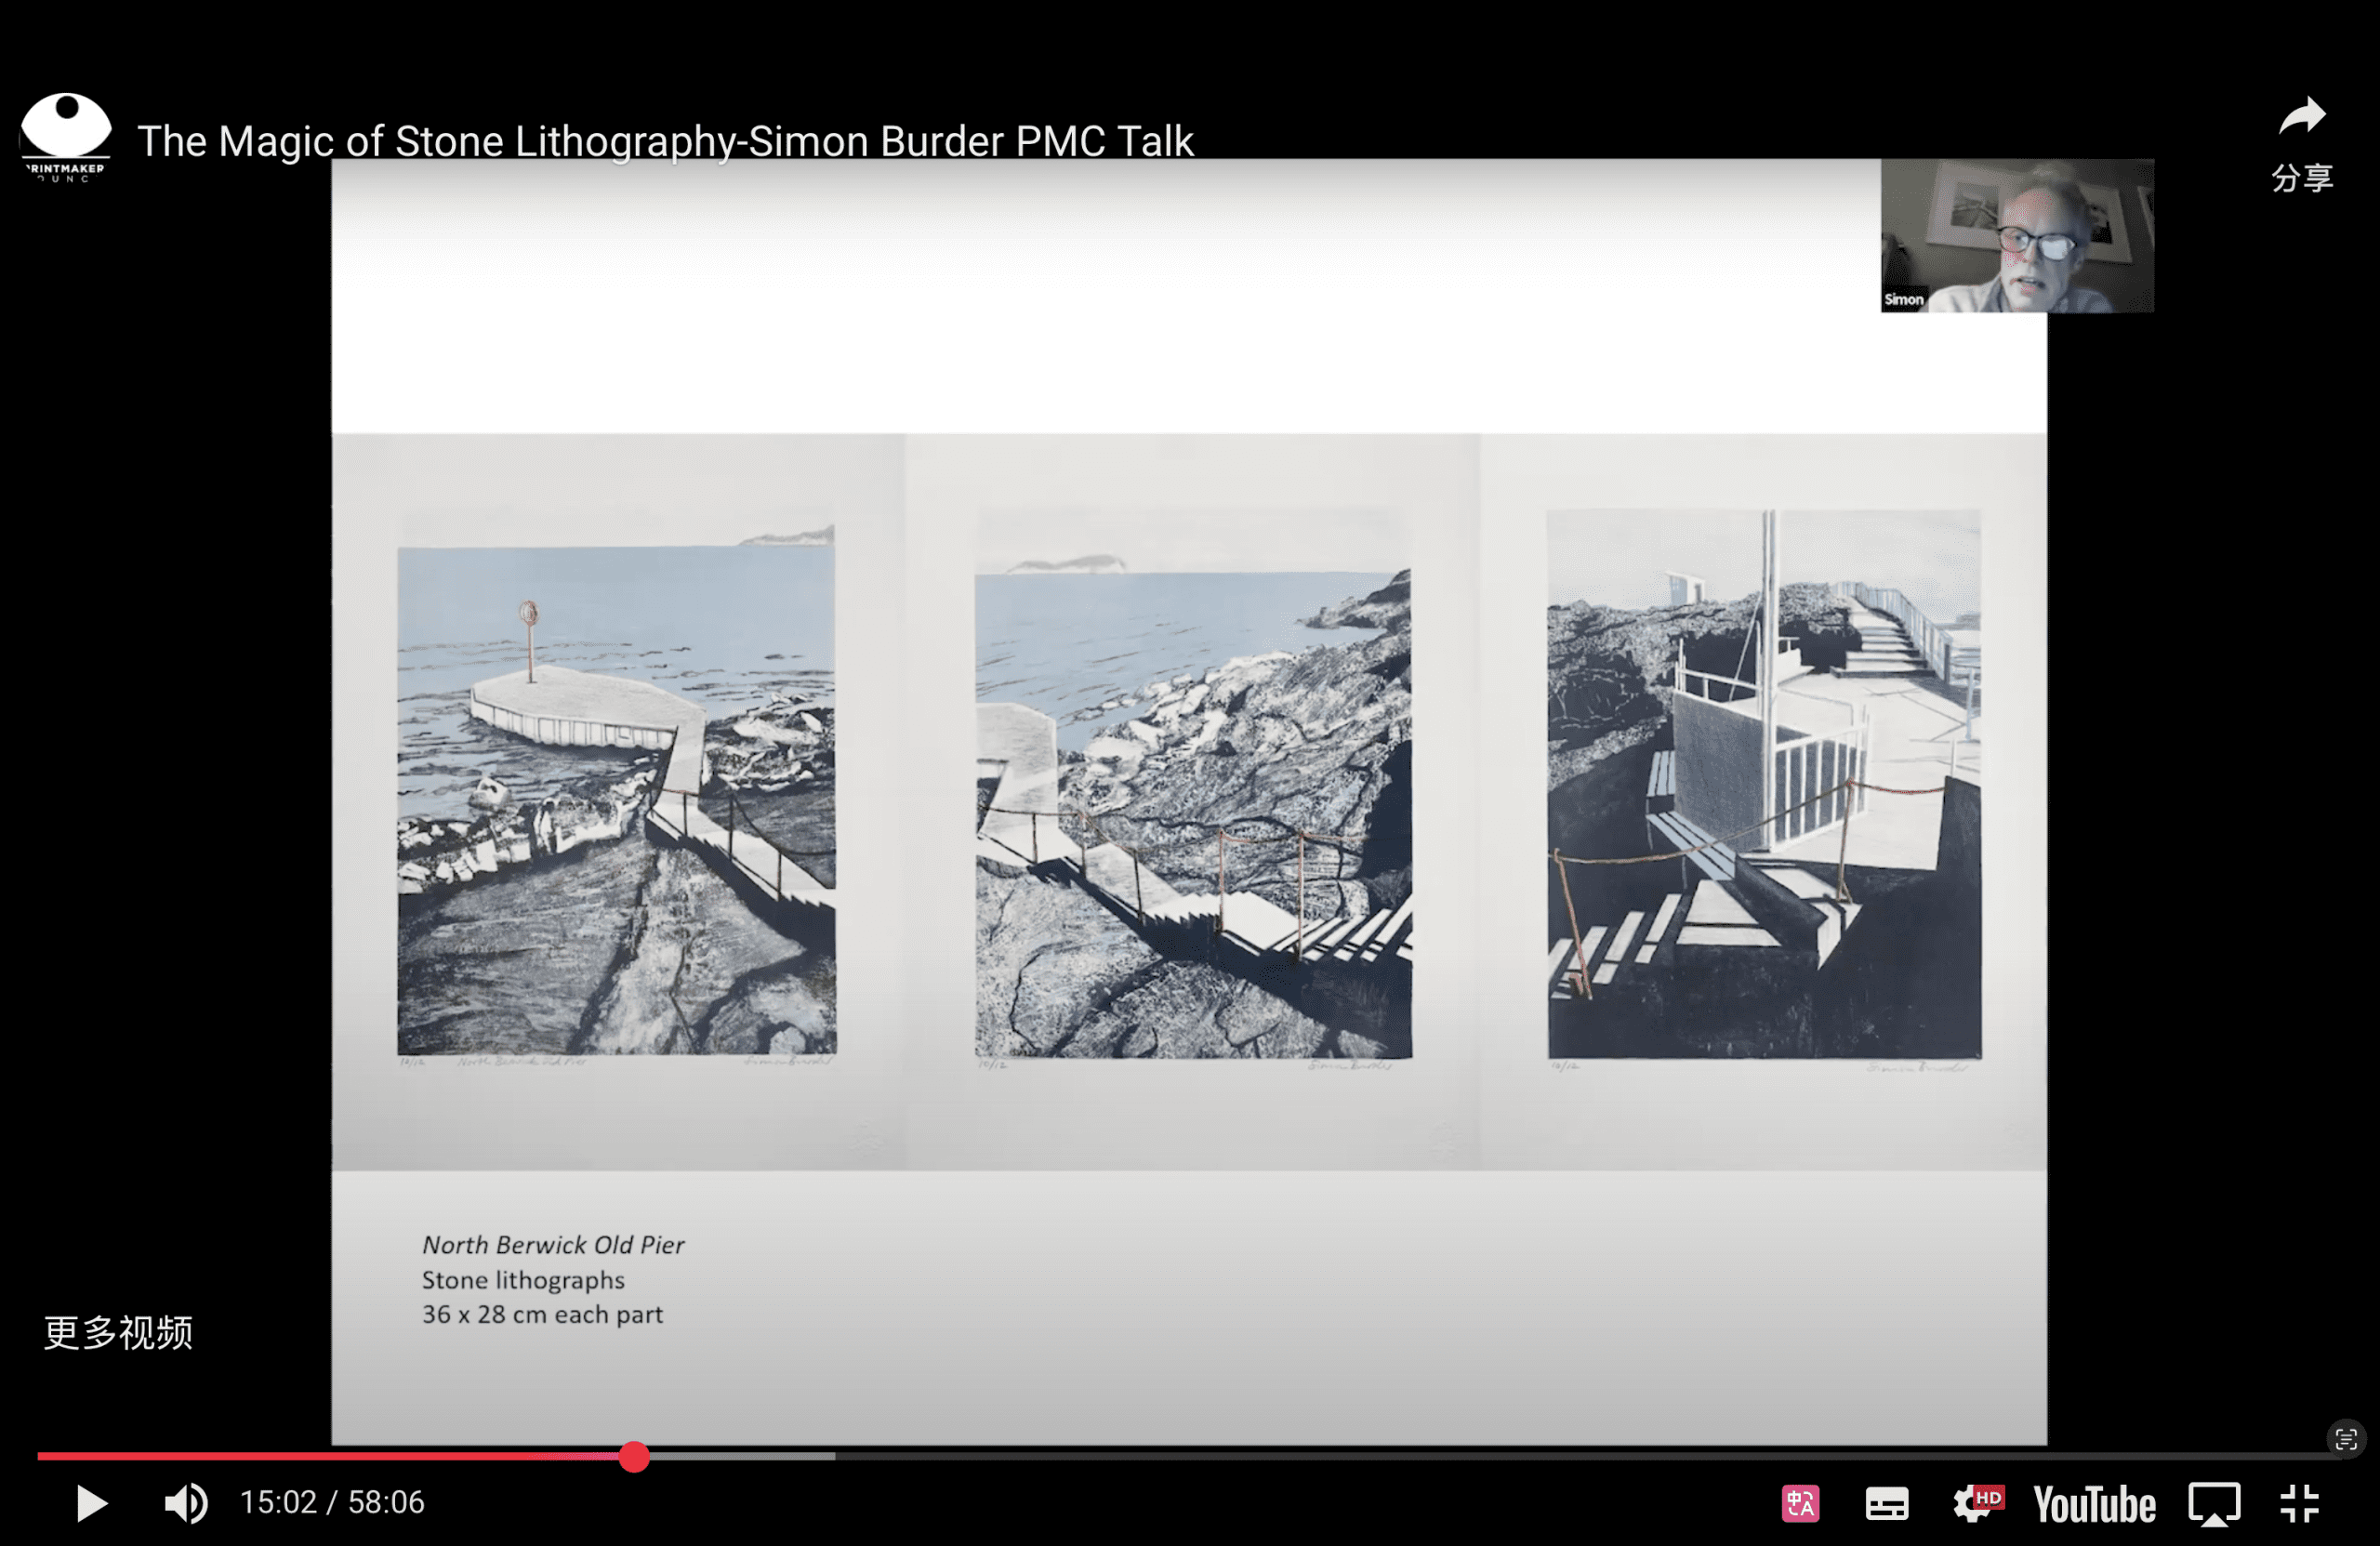Image resolution: width=2380 pixels, height=1546 pixels.
Task: Click the red playhead knob on the progress bar
Action: (634, 1456)
